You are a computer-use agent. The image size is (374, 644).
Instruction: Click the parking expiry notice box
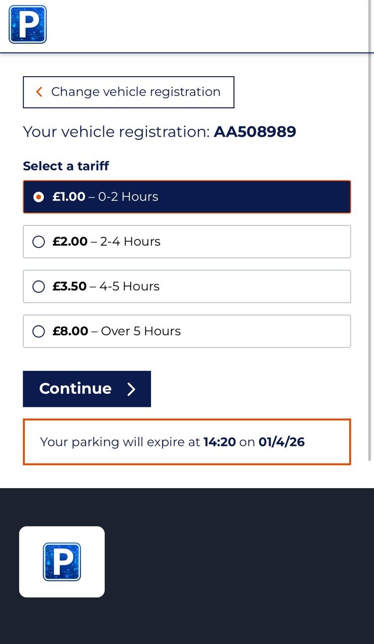(186, 442)
